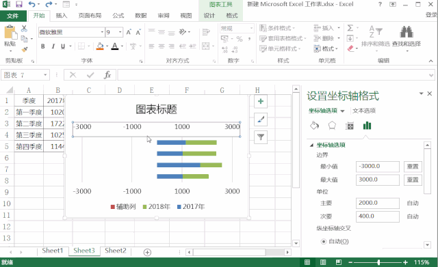Screen dimensions: 438x267
Task: Toggle Underline formatting
Action: (x=63, y=46)
